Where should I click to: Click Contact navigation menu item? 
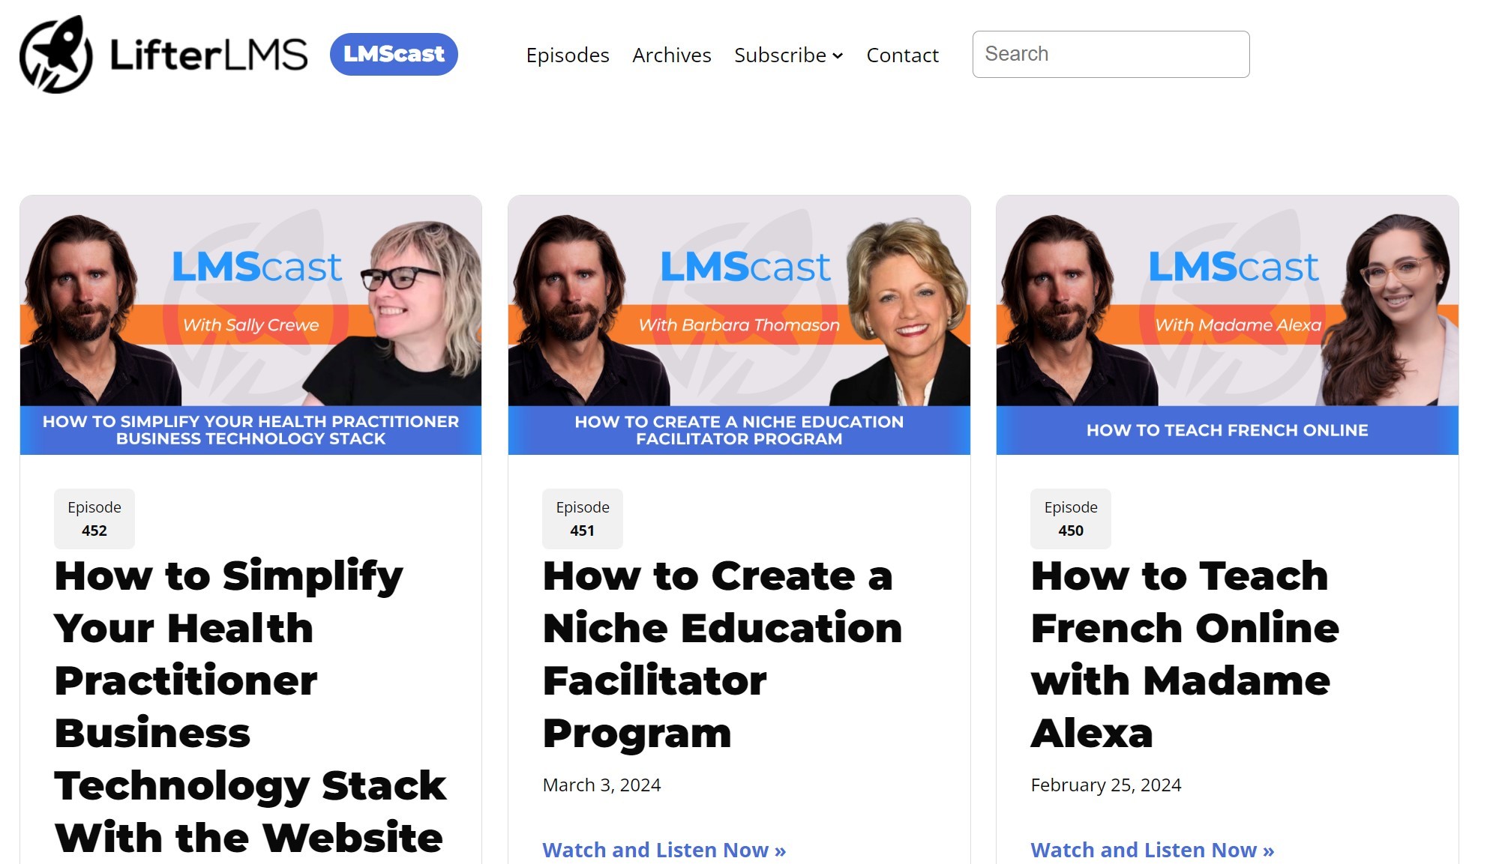(902, 55)
